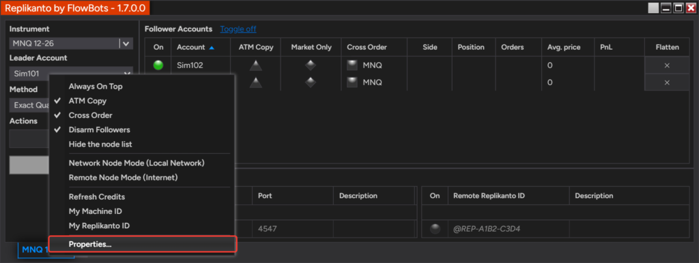The image size is (699, 263).
Task: Click Description header next to Remote Replikanto ID
Action: coord(629,196)
